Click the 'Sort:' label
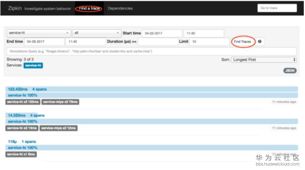 pos(225,59)
